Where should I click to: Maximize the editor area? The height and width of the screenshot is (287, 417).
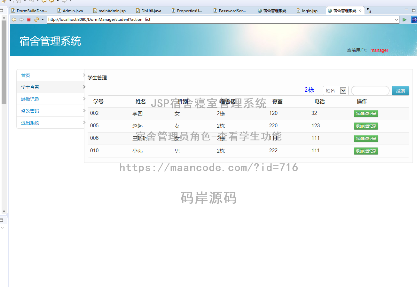414,10
